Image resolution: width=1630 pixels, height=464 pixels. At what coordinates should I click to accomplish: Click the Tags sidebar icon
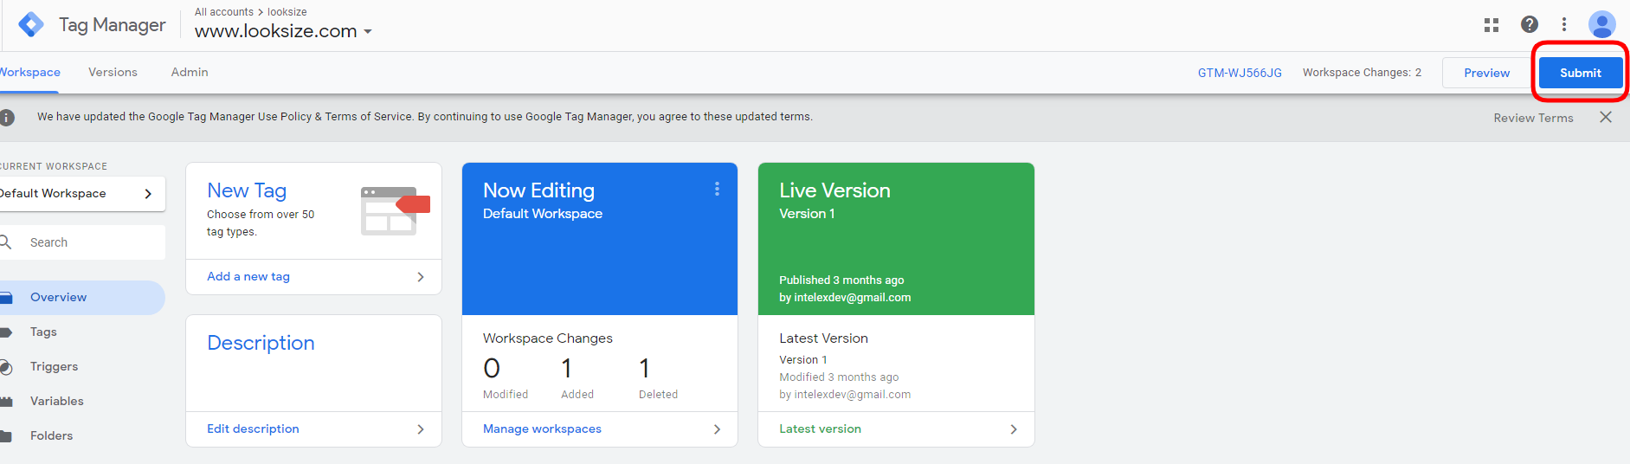pos(6,332)
